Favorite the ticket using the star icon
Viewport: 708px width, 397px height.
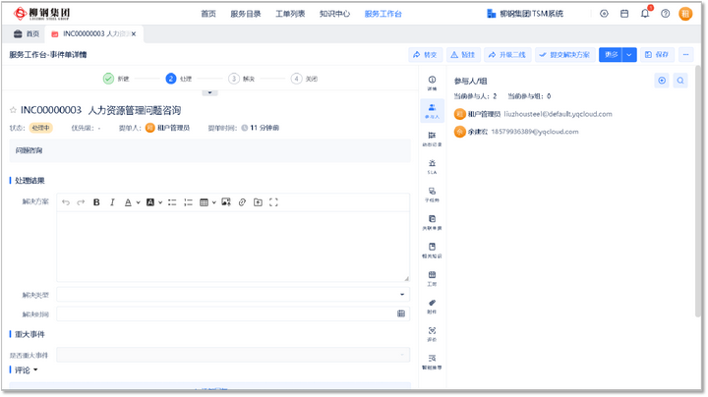14,110
